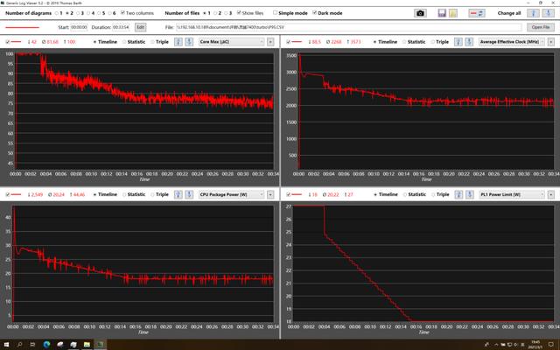The height and width of the screenshot is (350, 560).
Task: Click the average value 20,22 for PL1 limit
Action: [x=332, y=194]
